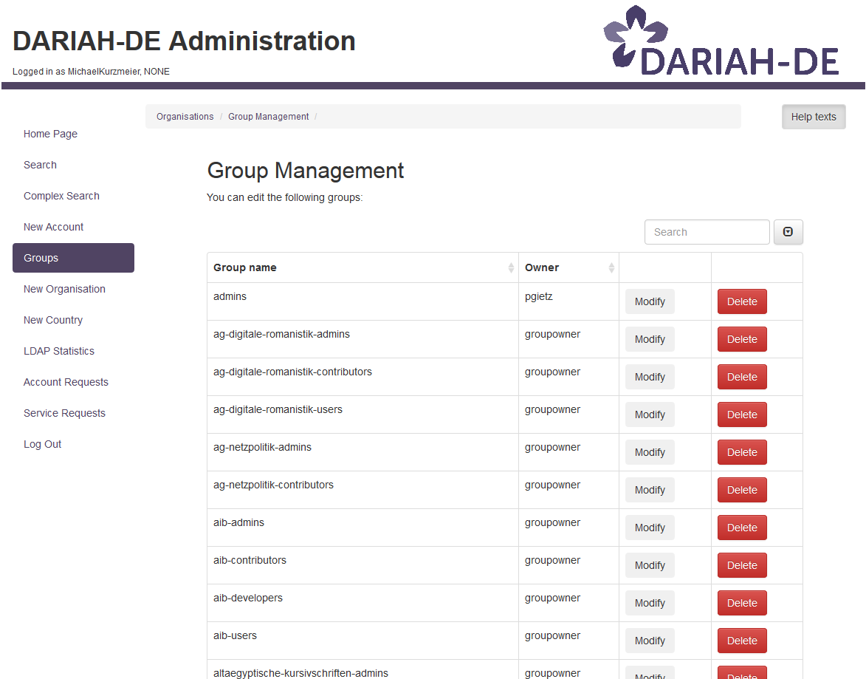This screenshot has height=679, width=866.
Task: Open Account Requests in sidebar
Action: pos(66,382)
